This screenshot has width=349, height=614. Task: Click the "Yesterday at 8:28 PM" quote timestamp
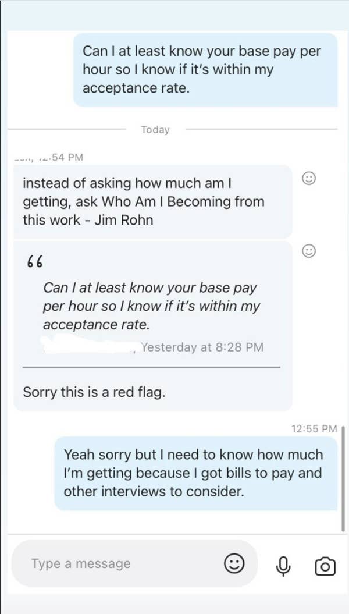coord(202,347)
